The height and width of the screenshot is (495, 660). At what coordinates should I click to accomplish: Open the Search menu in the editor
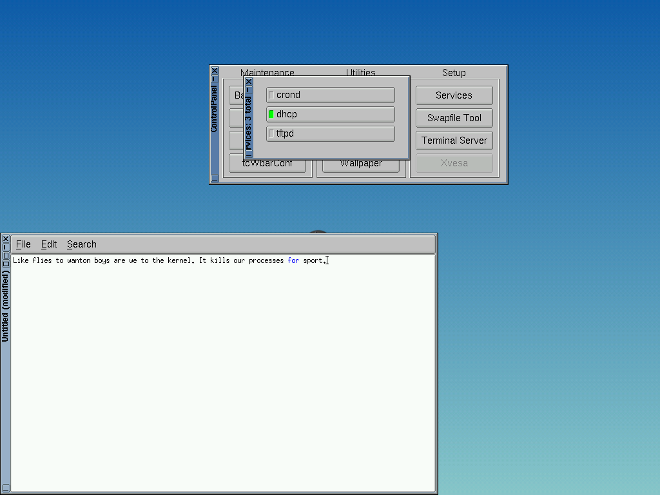[x=82, y=244]
